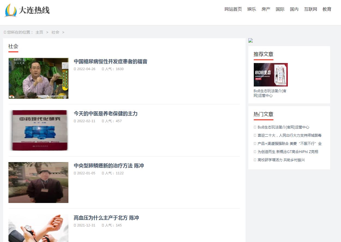Open the 娱乐 navigation item
The height and width of the screenshot is (242, 341).
coord(252,9)
